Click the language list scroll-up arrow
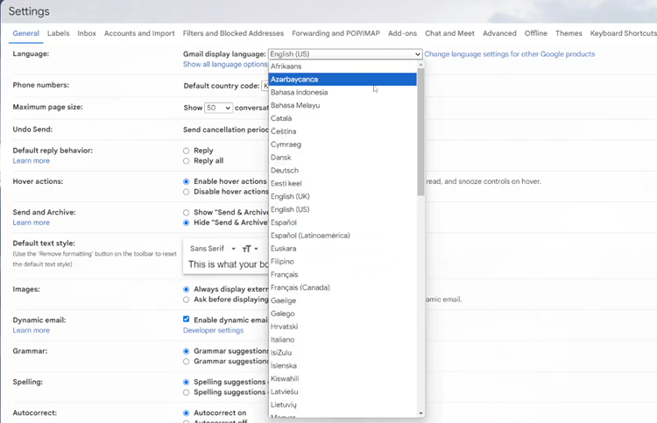Viewport: 657px width, 423px height. pyautogui.click(x=420, y=65)
